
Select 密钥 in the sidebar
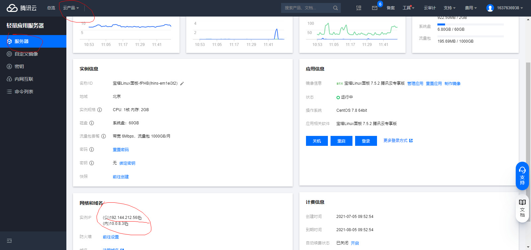(33, 66)
